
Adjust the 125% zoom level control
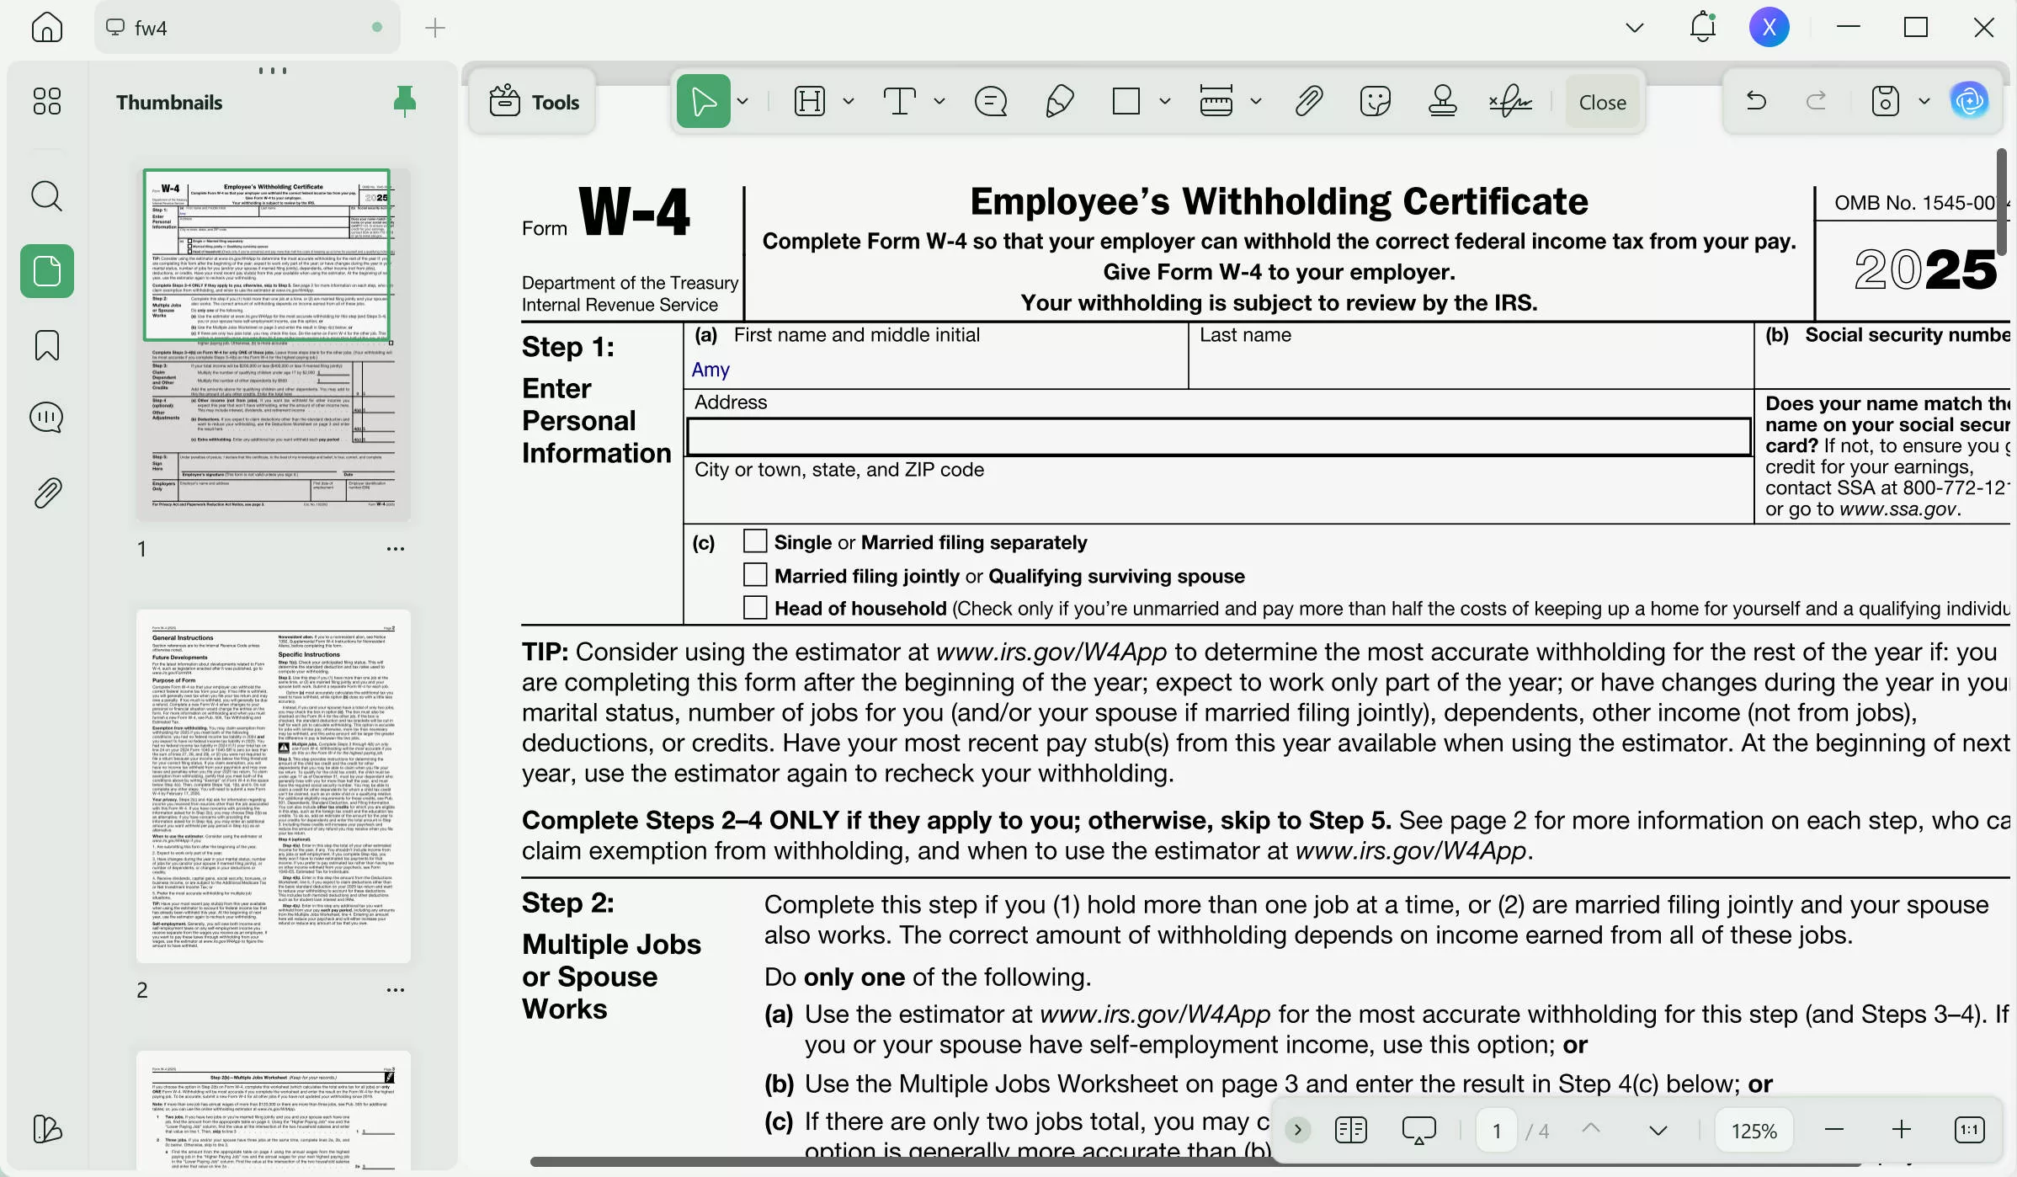(1754, 1129)
